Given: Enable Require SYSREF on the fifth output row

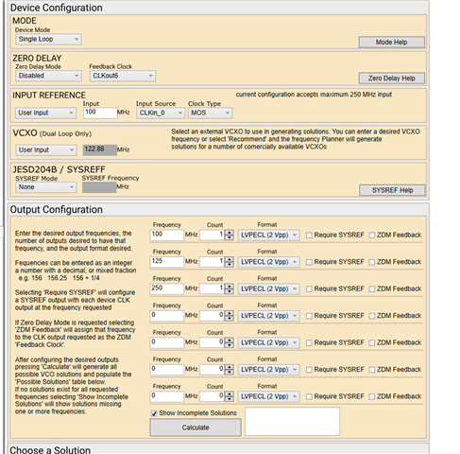Looking at the screenshot, I should (x=309, y=342).
